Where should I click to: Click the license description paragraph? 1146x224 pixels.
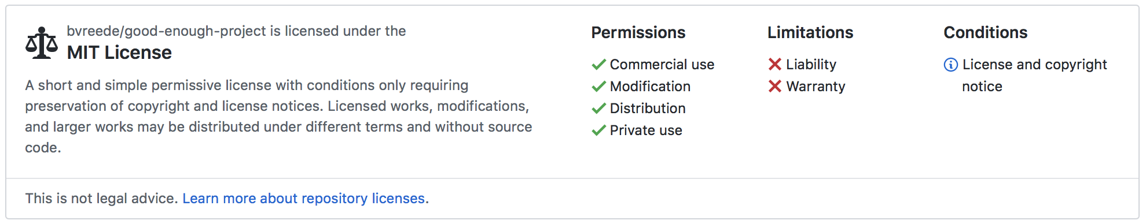tap(278, 117)
